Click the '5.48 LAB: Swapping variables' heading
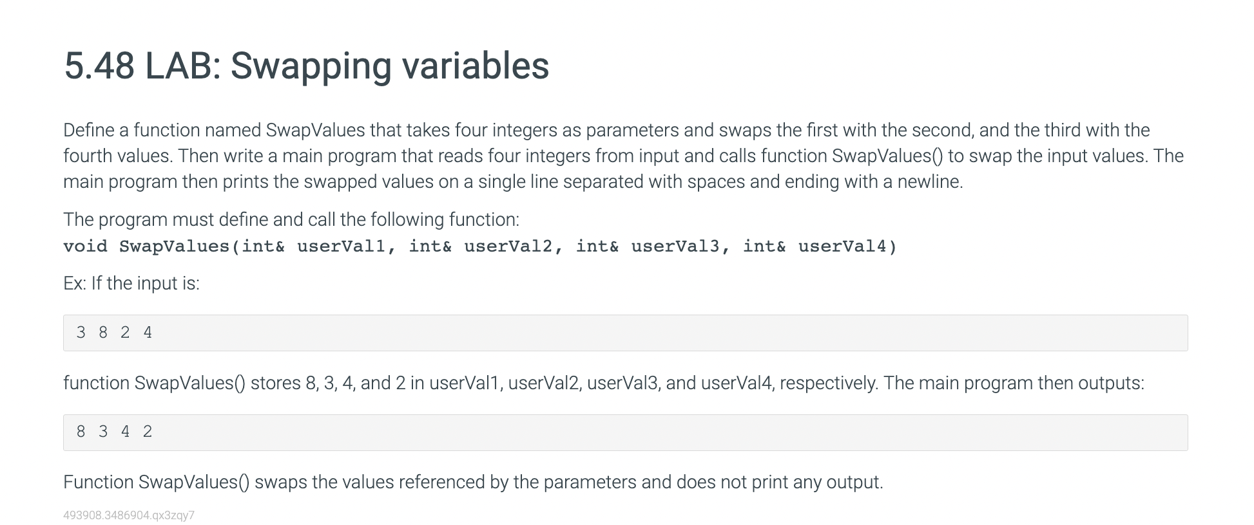 pyautogui.click(x=307, y=66)
